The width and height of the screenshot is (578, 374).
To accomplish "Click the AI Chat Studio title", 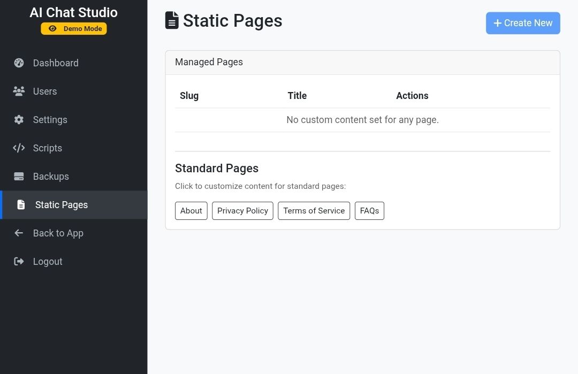I will point(74,12).
